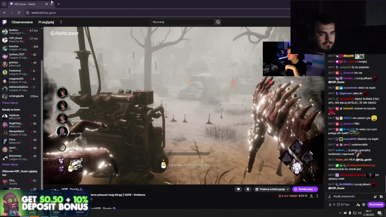Click AdrianoDoDiniz avatar in sidebar
Viewport: 386px width, 217px height.
click(x=5, y=89)
